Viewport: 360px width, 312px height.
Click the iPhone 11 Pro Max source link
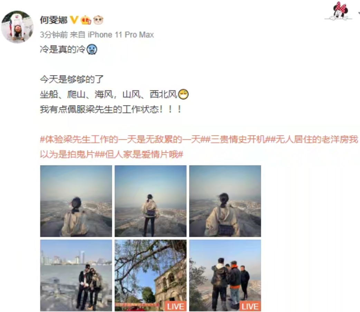click(x=121, y=35)
